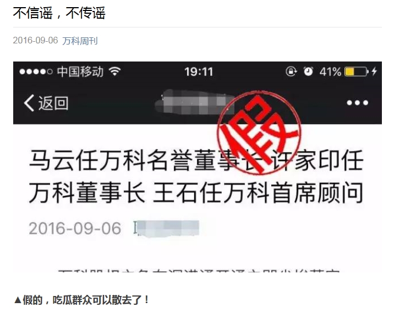Click the 41% battery percentage text
394x324 pixels.
(330, 72)
